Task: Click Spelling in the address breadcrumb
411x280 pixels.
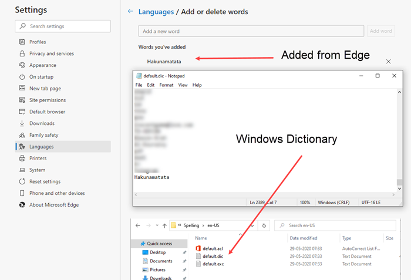Action: point(191,225)
